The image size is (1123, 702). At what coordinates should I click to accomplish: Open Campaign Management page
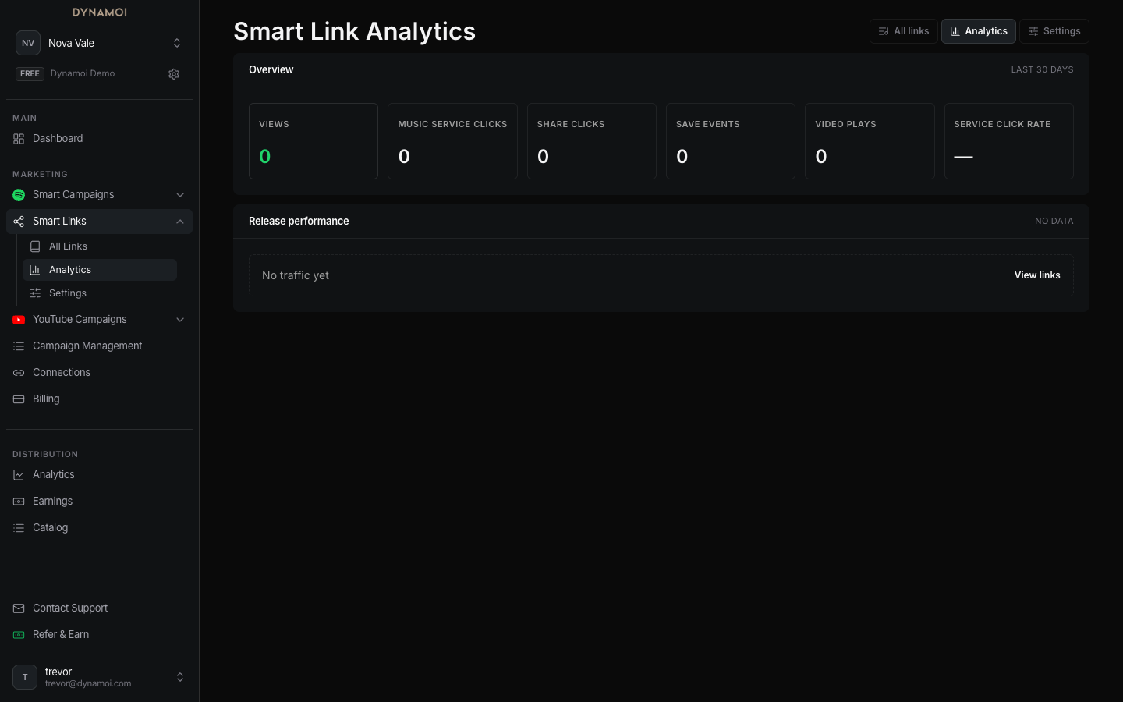99,346
